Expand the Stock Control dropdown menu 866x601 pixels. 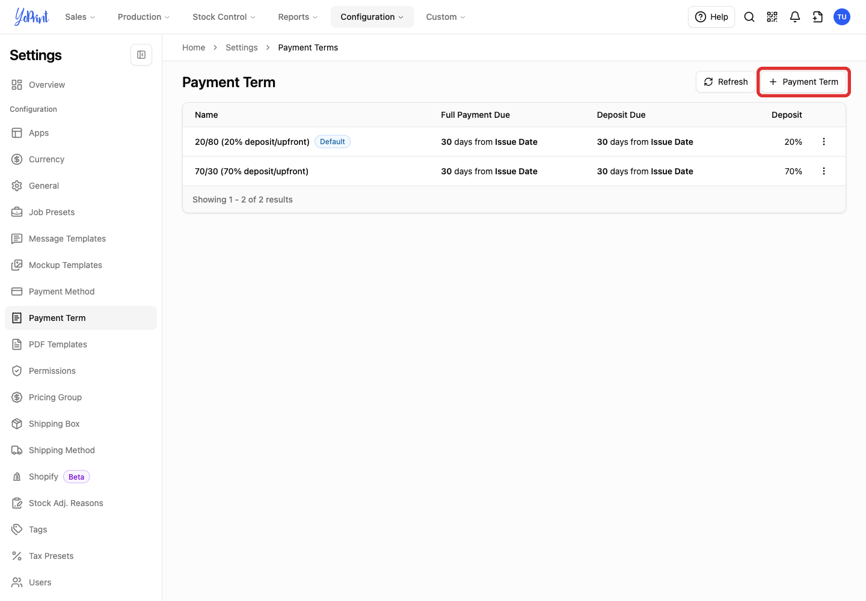pyautogui.click(x=224, y=17)
